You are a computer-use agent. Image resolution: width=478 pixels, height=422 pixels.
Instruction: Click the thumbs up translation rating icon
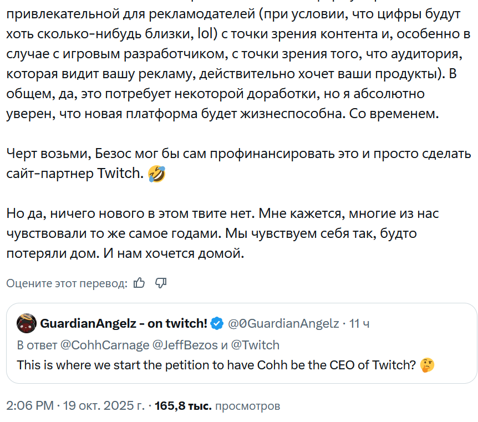point(139,283)
